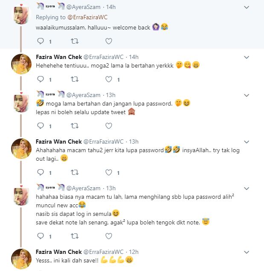Screen dimensions: 264x271
Task: Reply to the 'Ahahahaha macam tahu2' tweet
Action: coord(41,173)
